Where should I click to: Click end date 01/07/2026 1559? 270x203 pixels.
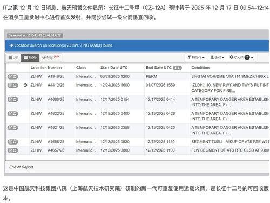160,85
